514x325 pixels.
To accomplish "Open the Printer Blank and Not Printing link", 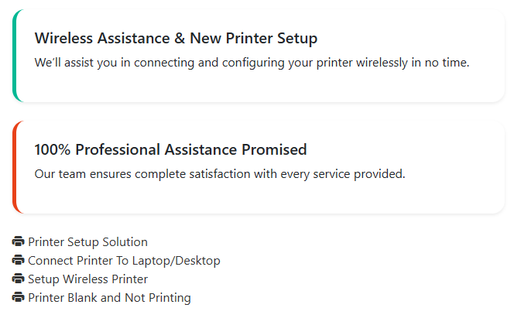I will (x=109, y=298).
